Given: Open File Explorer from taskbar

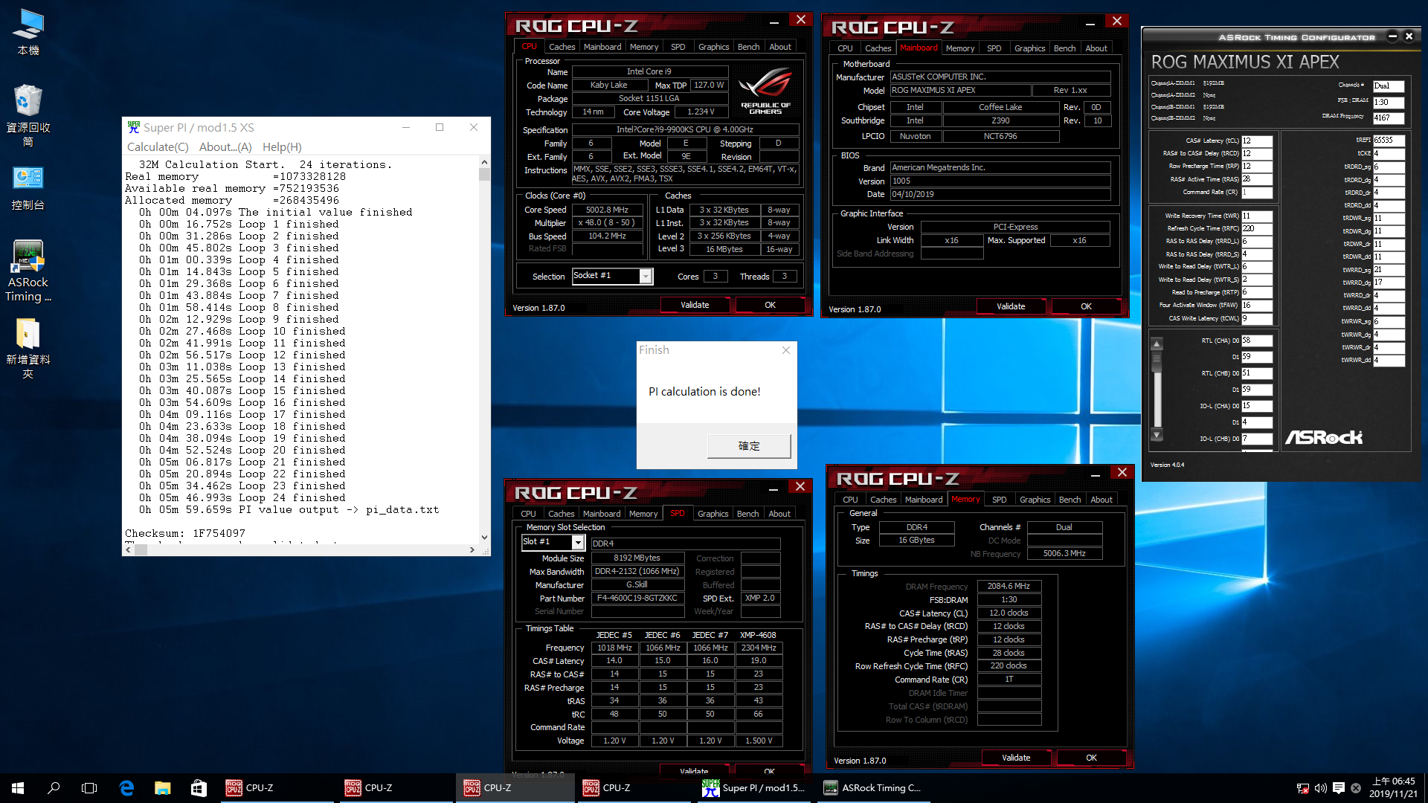Looking at the screenshot, I should [x=162, y=788].
